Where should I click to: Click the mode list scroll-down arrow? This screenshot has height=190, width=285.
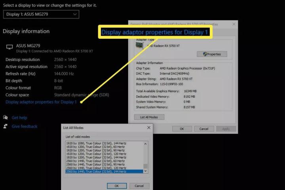tap(145, 171)
